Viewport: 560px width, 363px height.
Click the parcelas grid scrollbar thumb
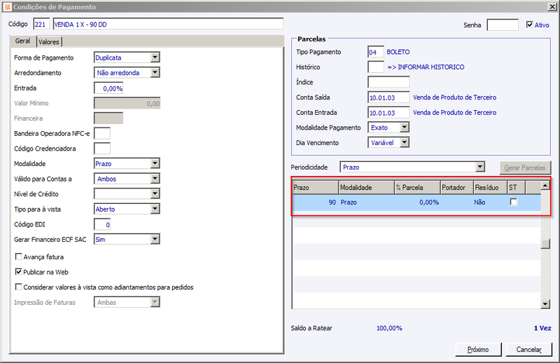tap(545, 244)
